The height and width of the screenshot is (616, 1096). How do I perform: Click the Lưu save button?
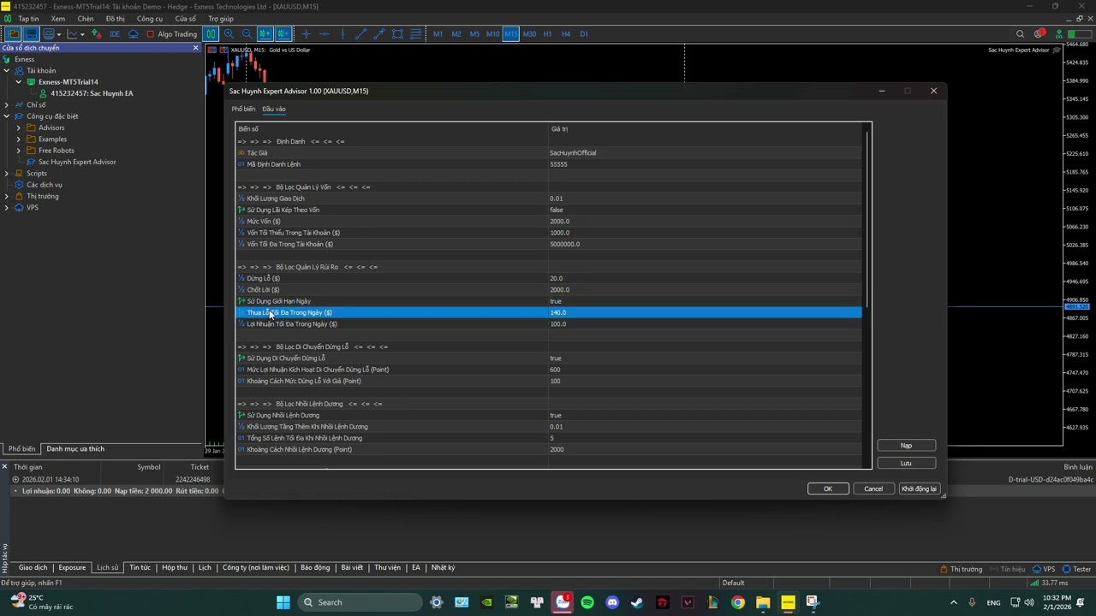click(906, 463)
